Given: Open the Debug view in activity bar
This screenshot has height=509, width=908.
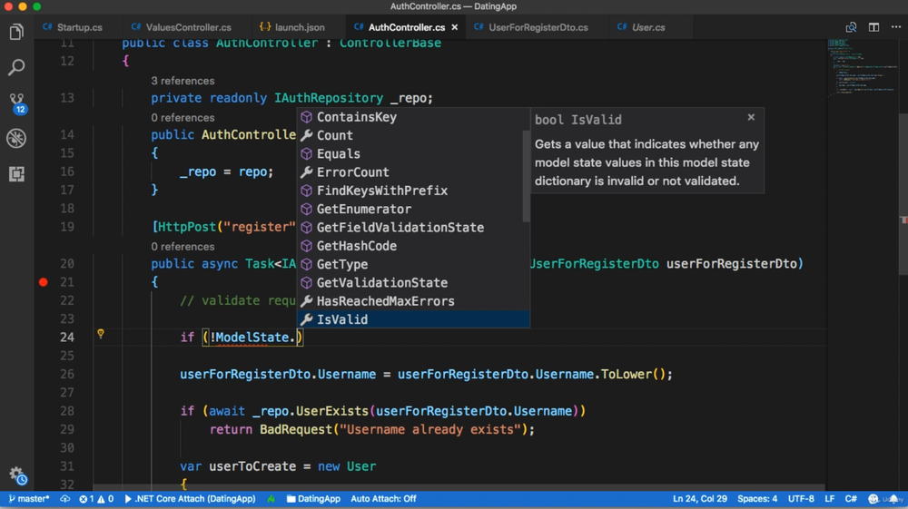Looking at the screenshot, I should click(x=16, y=138).
